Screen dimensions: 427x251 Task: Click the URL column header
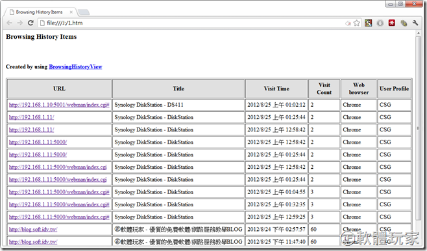tap(59, 89)
